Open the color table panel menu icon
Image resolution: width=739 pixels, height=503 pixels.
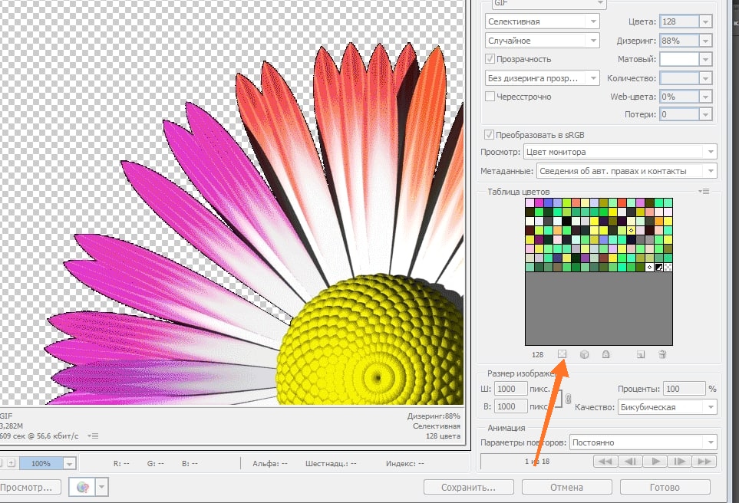(x=704, y=191)
